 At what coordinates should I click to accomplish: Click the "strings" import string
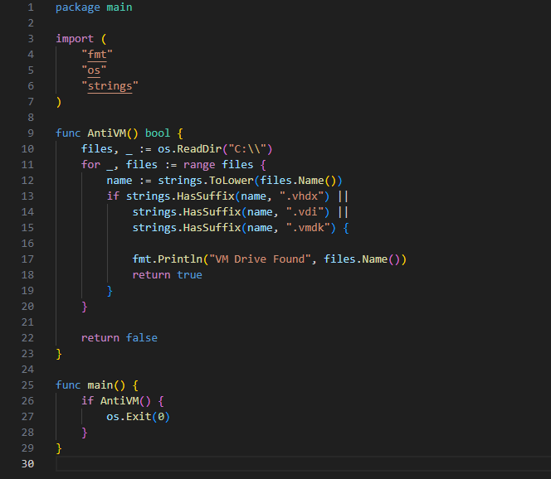pos(110,86)
